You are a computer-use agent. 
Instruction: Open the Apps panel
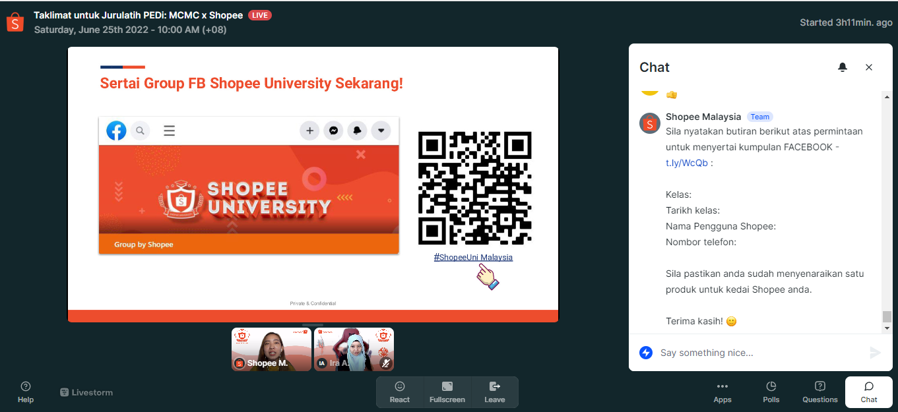click(x=722, y=392)
